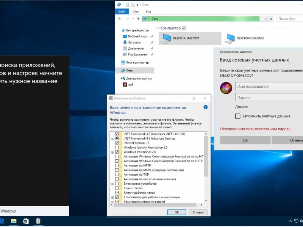Image resolution: width=303 pixels, height=227 pixels.
Task: Click the Поиск: Сеть search field
Action: (x=290, y=19)
